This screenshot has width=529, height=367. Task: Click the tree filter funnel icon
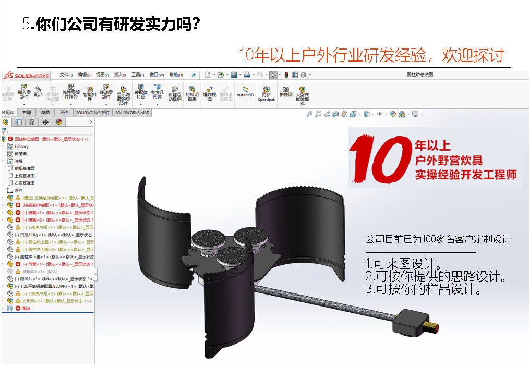click(x=4, y=131)
